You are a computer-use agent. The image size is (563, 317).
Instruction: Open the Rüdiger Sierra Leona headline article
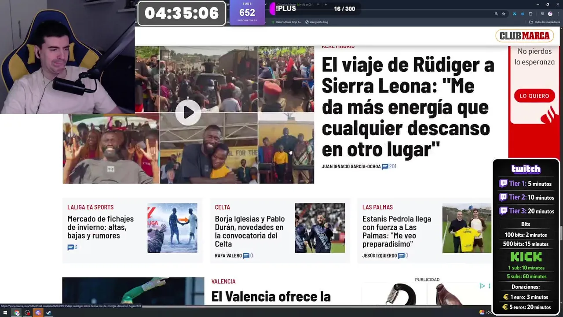point(408,107)
